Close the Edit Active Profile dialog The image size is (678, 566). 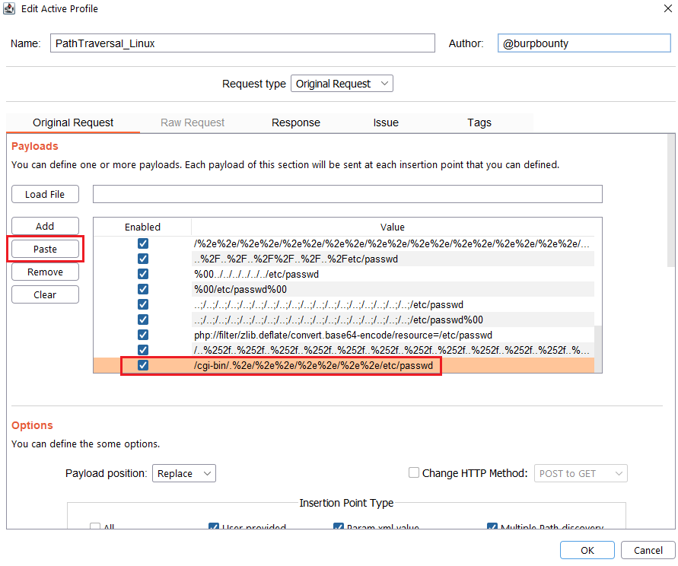coord(667,8)
